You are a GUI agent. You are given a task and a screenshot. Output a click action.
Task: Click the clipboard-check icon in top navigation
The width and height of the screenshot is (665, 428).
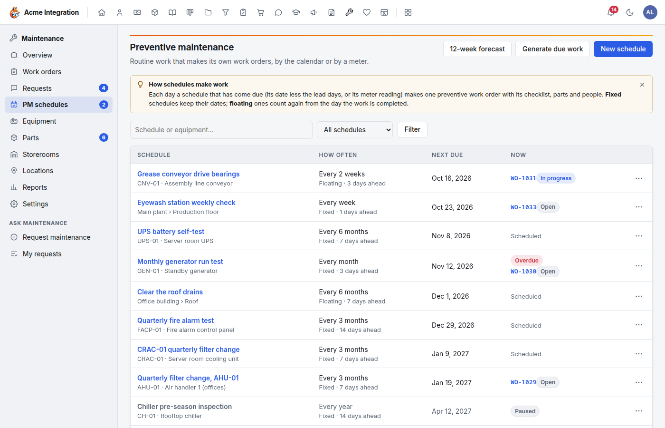(x=243, y=12)
